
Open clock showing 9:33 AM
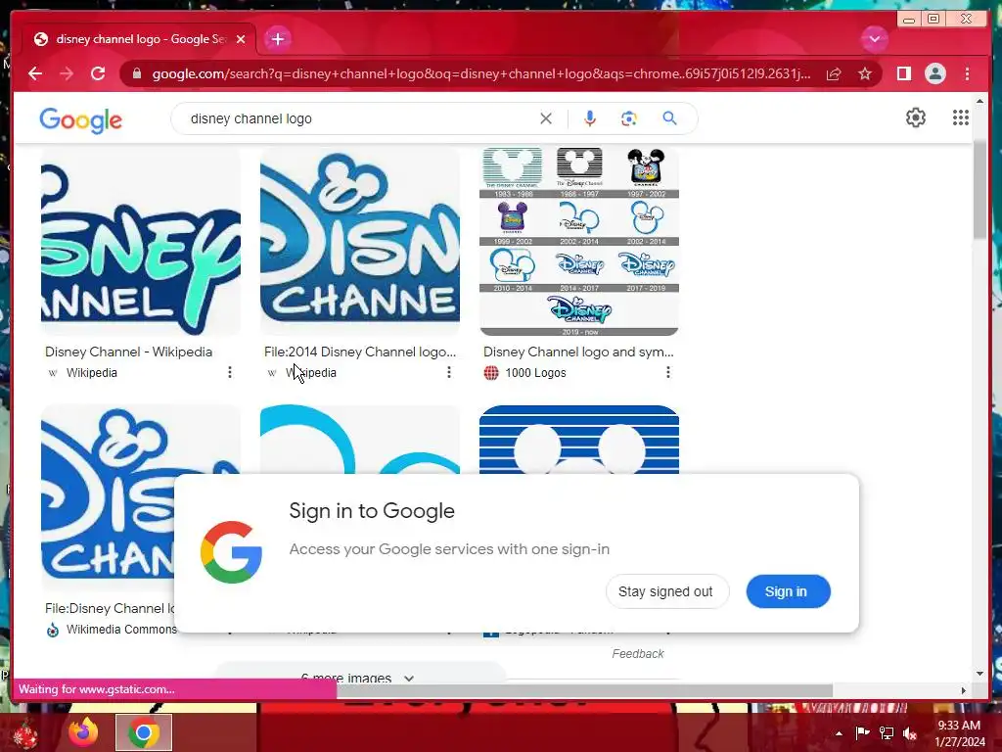(x=959, y=732)
